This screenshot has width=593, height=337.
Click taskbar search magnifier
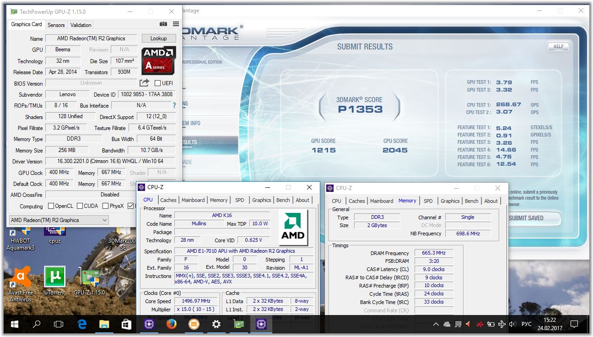click(37, 324)
